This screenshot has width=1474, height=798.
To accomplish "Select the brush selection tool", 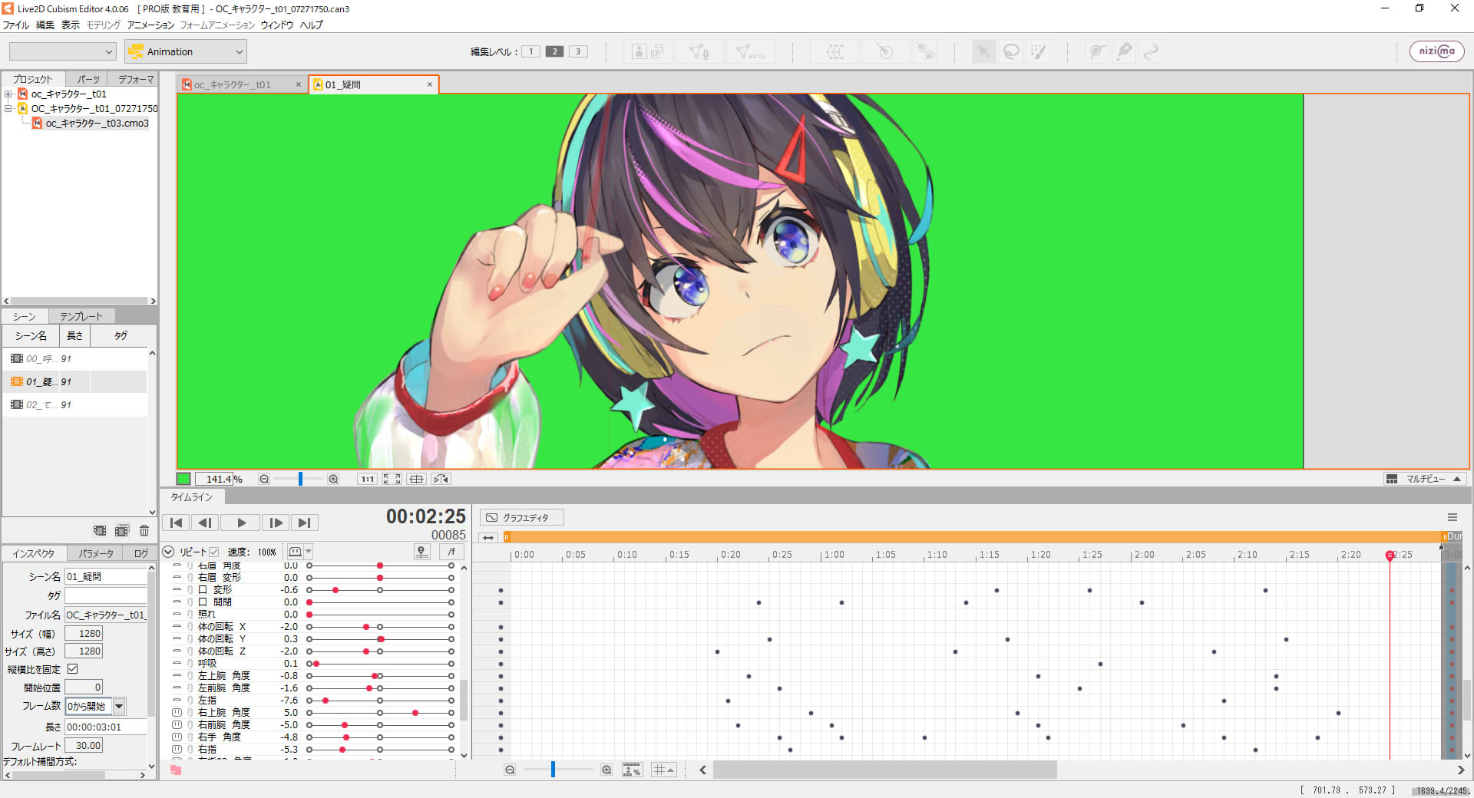I will 1039,51.
